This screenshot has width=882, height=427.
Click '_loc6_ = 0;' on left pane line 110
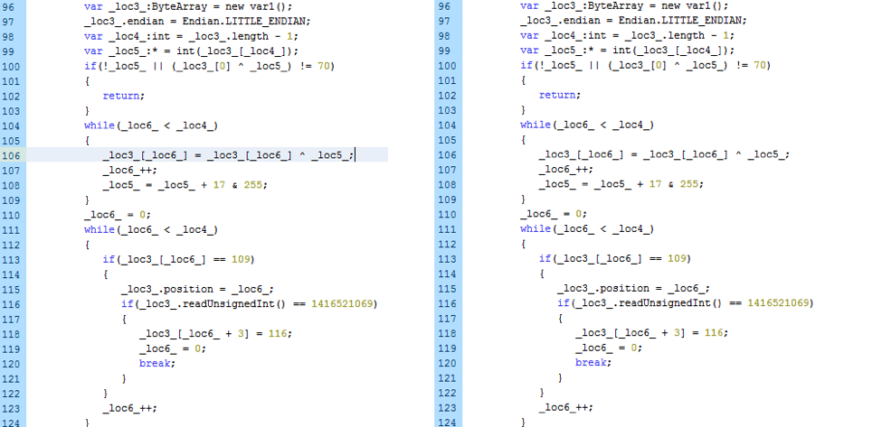point(118,214)
